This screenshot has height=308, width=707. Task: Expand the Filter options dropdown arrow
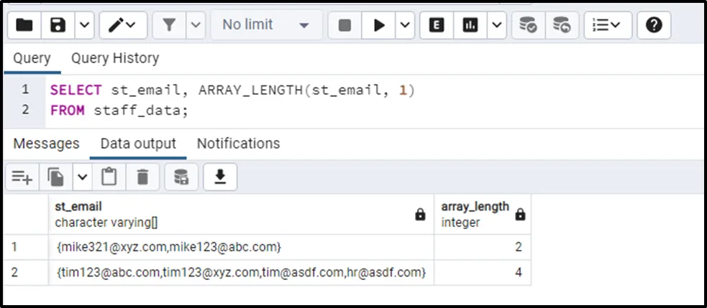click(x=196, y=26)
